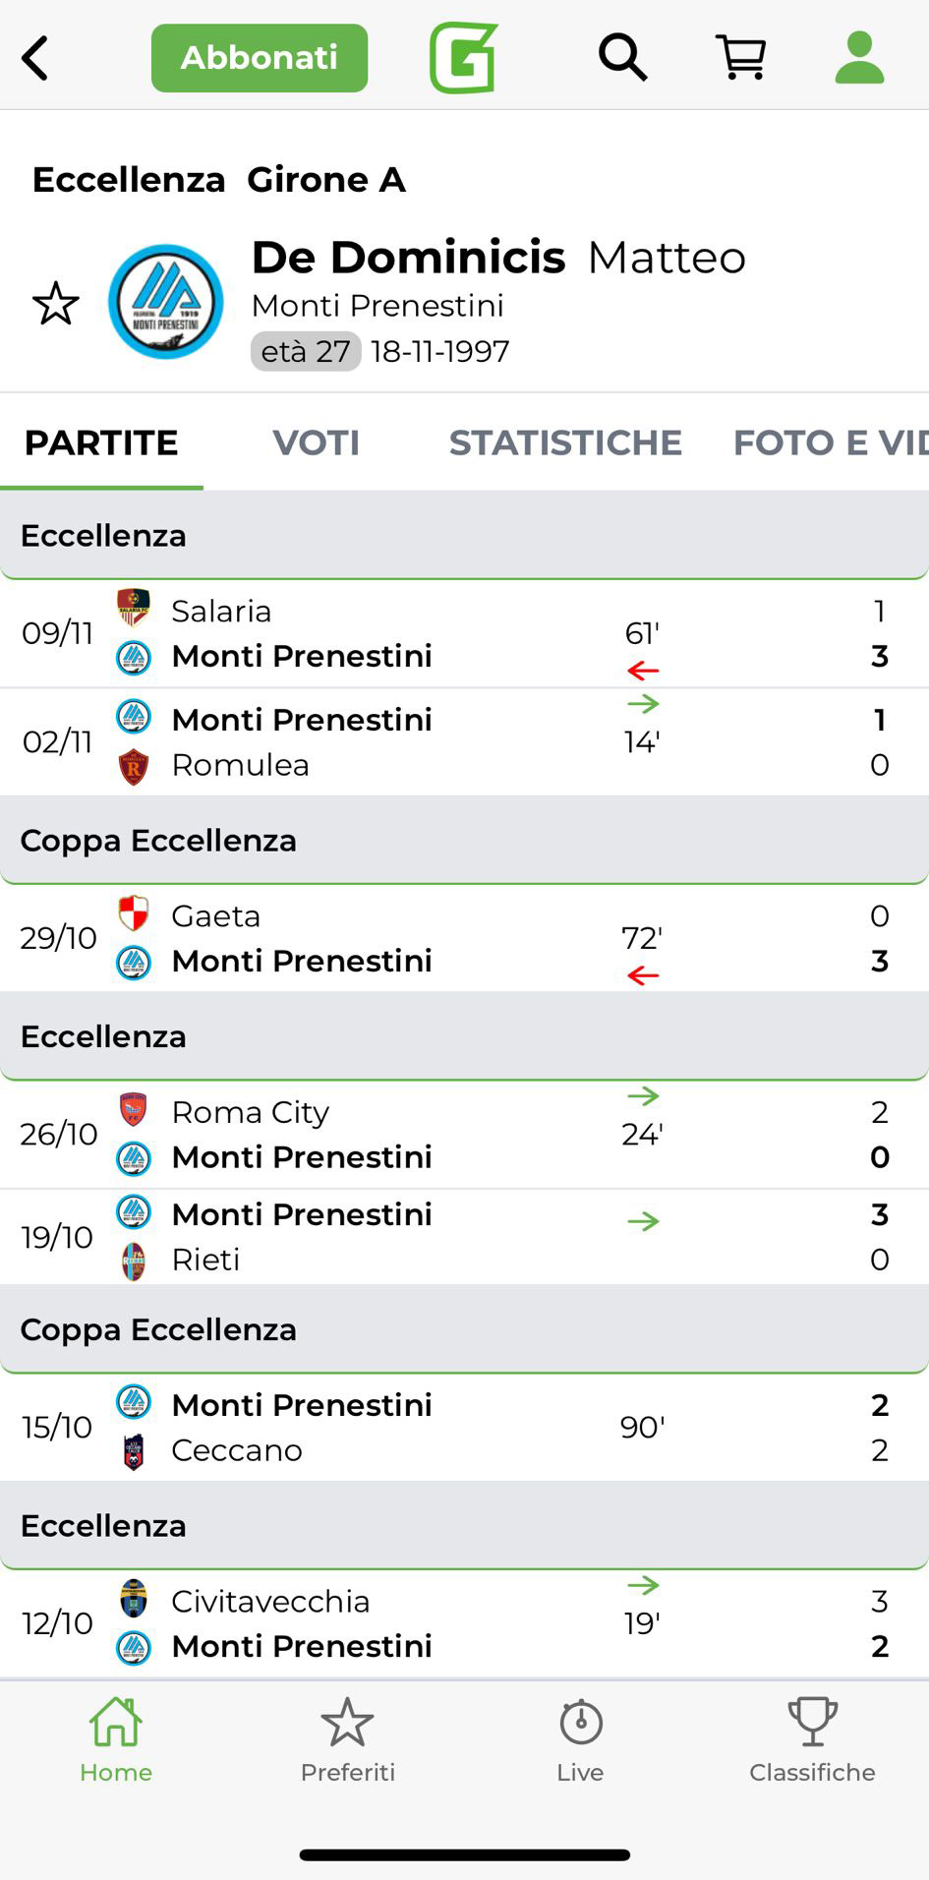Viewport: 929px width, 1880px height.
Task: Open the 02/11 Romulea match row
Action: coord(464,742)
